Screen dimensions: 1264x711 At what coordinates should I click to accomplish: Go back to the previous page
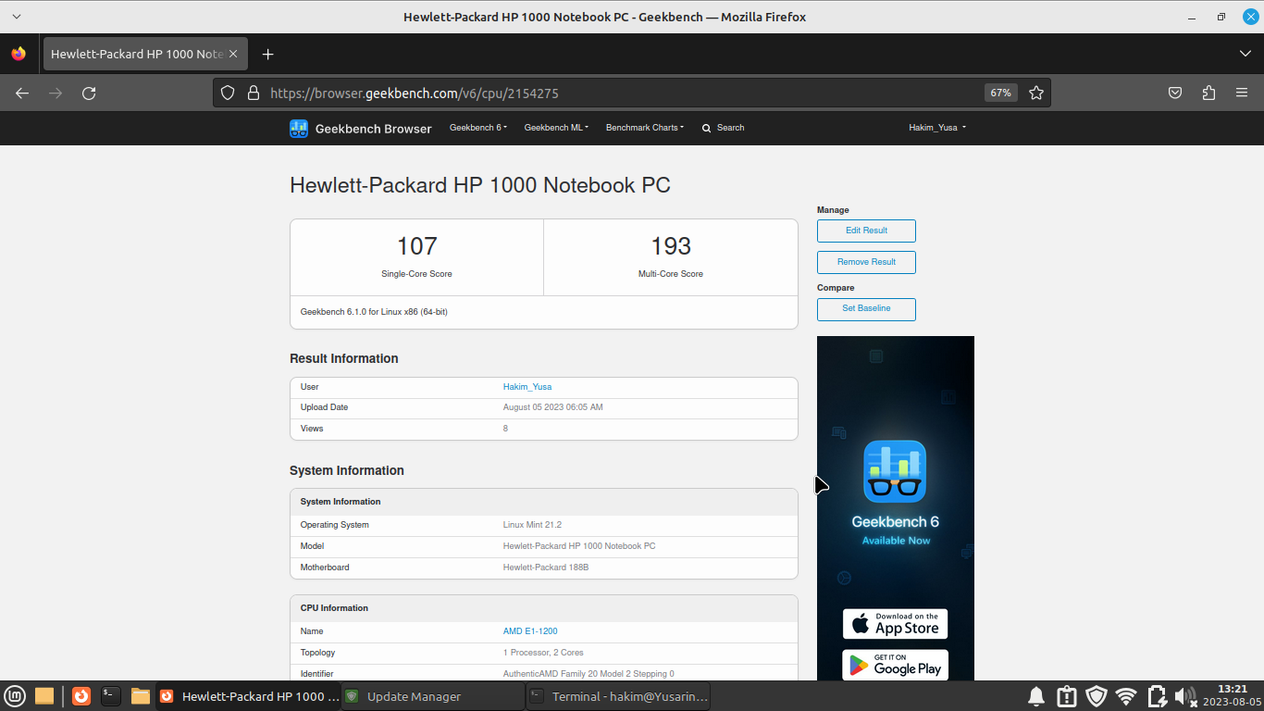(x=22, y=93)
